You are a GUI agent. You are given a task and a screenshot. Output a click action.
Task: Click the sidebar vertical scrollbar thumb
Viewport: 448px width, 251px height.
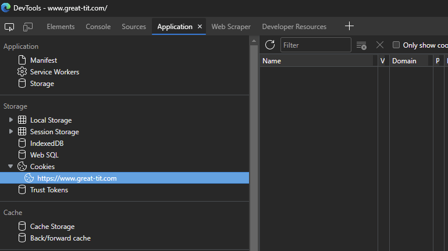(x=254, y=148)
